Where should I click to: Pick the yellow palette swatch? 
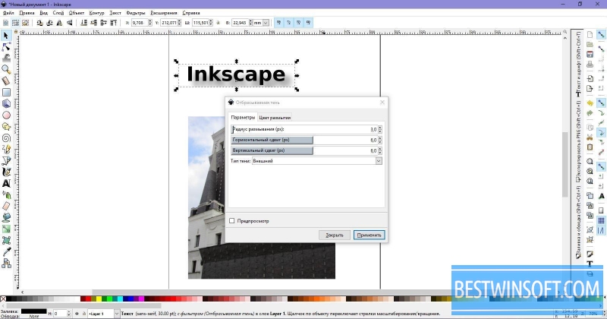pos(99,298)
